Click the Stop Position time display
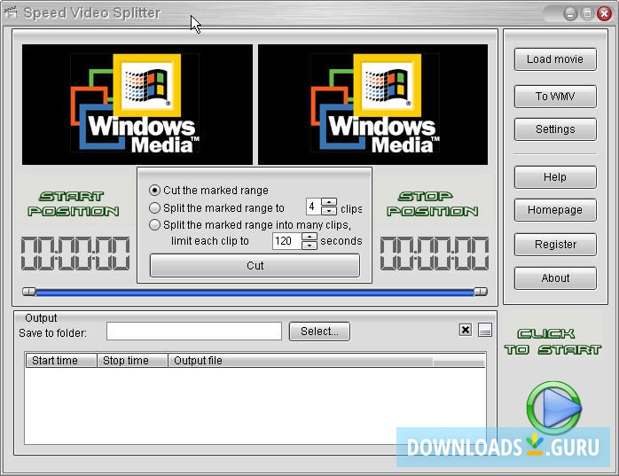619x476 pixels. 435,254
